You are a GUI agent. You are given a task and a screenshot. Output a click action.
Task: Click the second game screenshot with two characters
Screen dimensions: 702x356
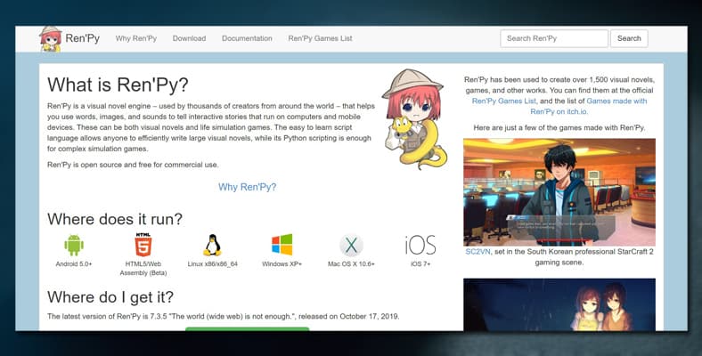[559, 304]
